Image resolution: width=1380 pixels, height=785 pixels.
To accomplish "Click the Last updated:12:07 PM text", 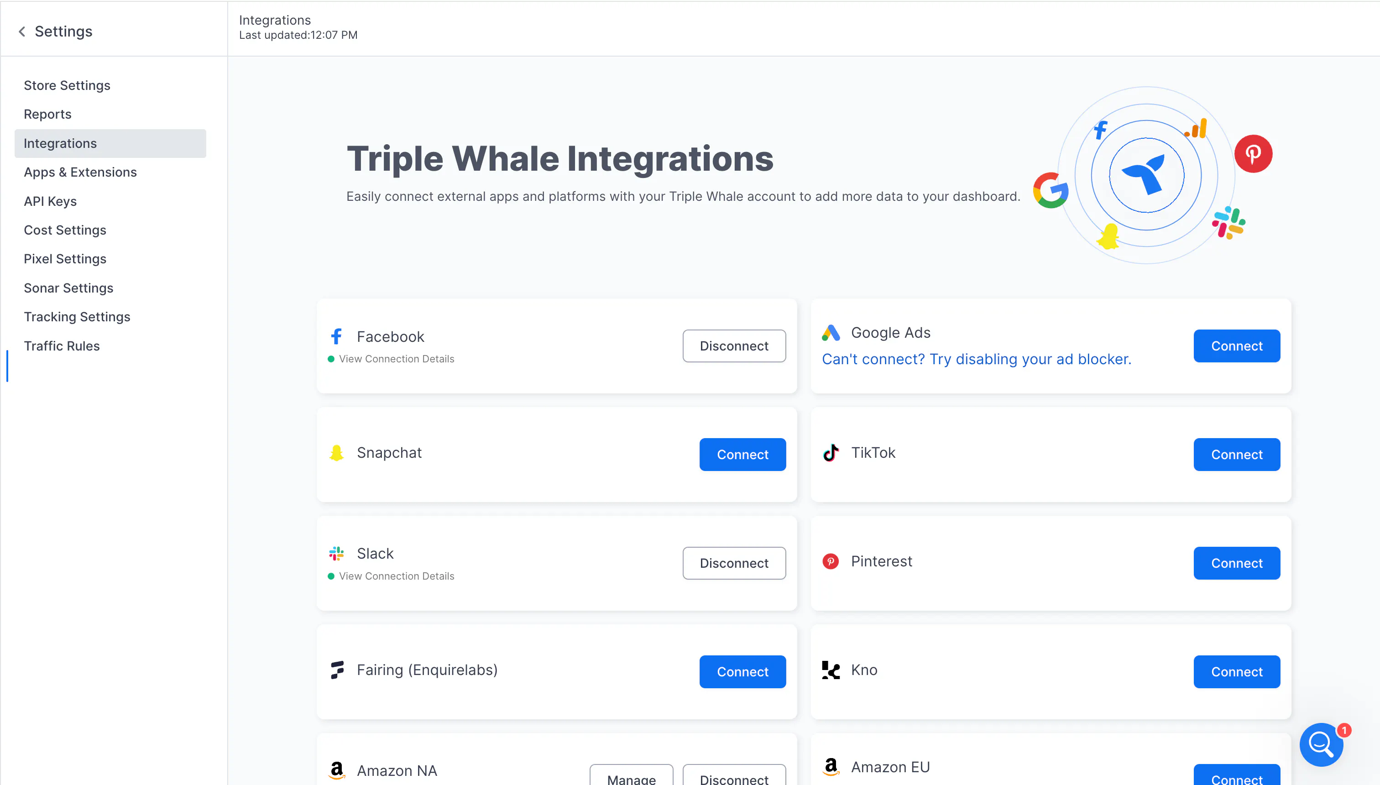I will (298, 35).
